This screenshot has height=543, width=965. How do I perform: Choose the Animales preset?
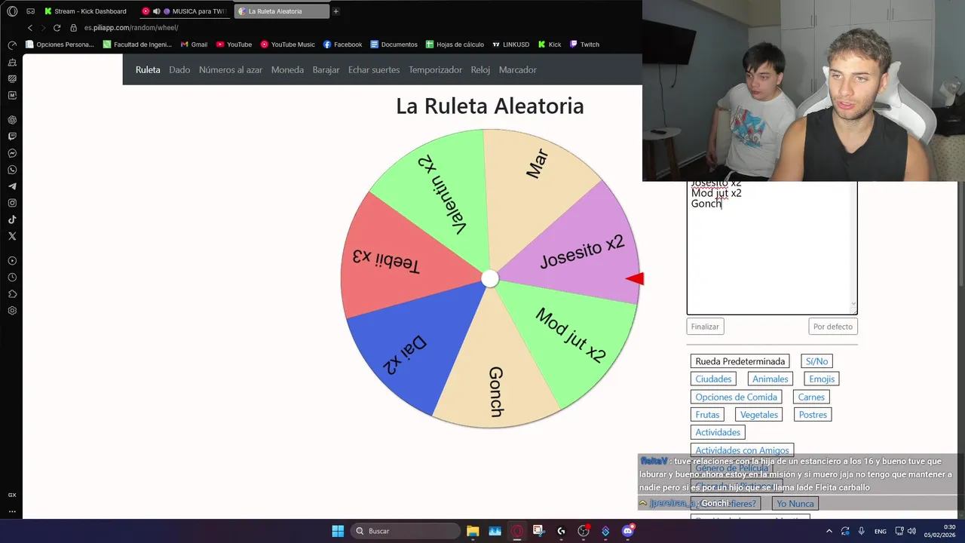770,379
